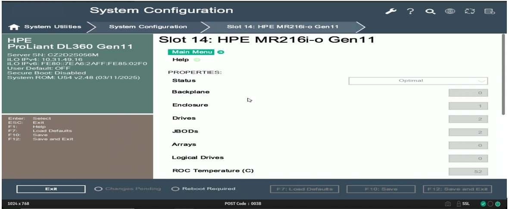Click the Logical Drives value field

pos(468,158)
